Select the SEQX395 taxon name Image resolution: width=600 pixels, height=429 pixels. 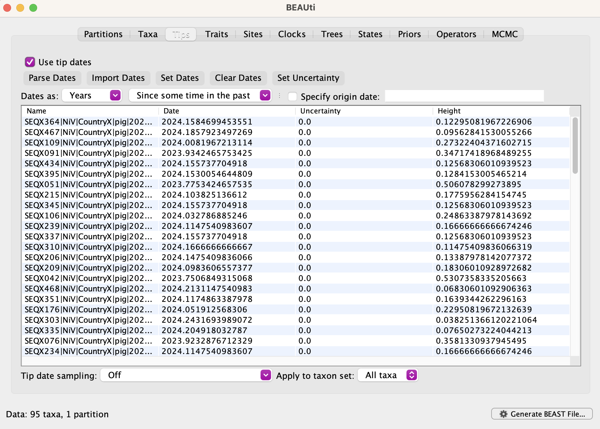(88, 174)
